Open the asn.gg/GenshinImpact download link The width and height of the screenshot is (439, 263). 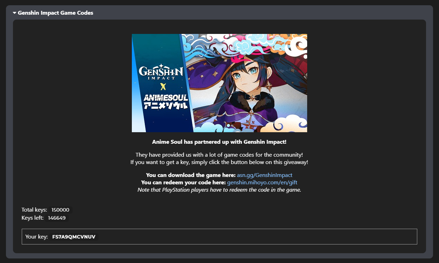265,175
